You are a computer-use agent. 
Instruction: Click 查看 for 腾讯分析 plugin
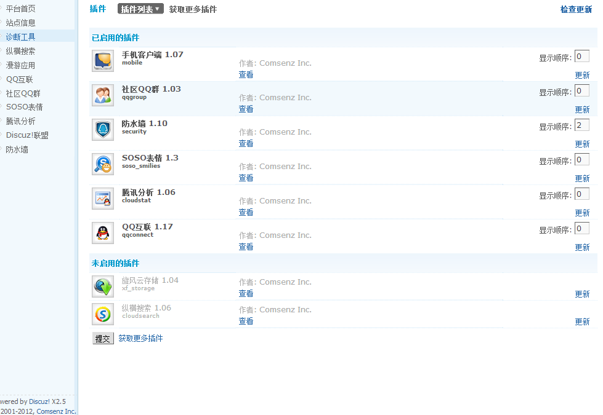click(246, 212)
